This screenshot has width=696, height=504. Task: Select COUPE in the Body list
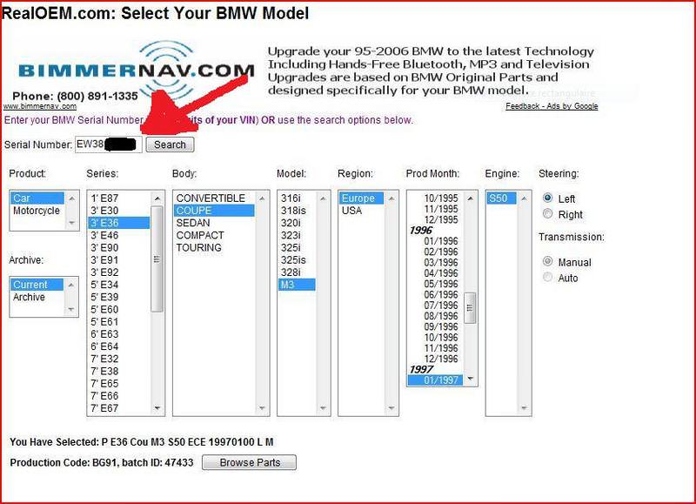point(214,211)
